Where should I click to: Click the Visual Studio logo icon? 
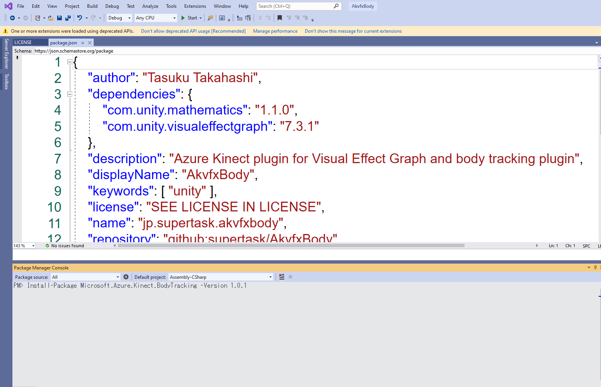(x=8, y=6)
